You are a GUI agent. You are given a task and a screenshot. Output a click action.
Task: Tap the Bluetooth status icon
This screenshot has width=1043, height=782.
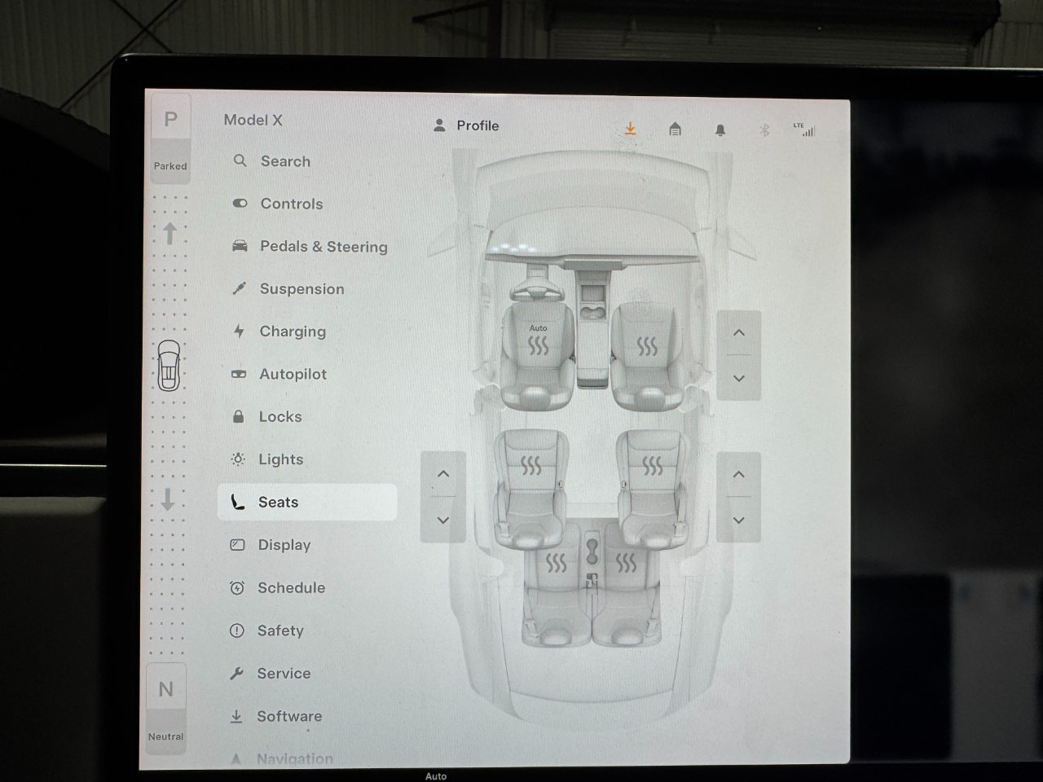[764, 130]
